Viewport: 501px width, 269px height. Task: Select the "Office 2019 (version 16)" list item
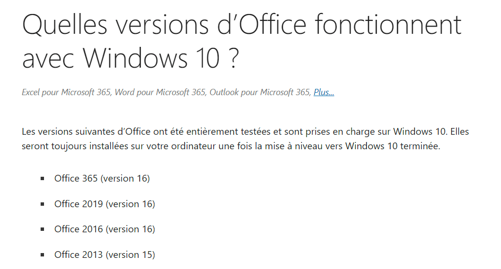pos(104,204)
